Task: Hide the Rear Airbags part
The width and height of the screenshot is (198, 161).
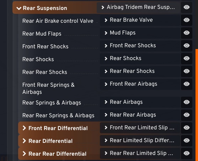Action: (187, 102)
